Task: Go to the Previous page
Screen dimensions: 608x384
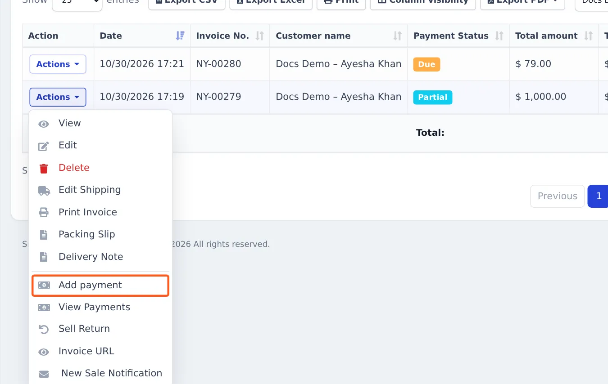Action: click(558, 196)
